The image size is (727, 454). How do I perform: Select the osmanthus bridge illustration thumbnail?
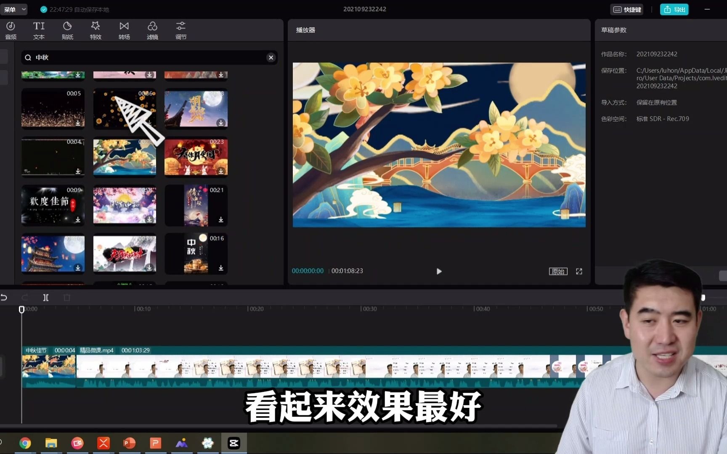[x=125, y=156]
